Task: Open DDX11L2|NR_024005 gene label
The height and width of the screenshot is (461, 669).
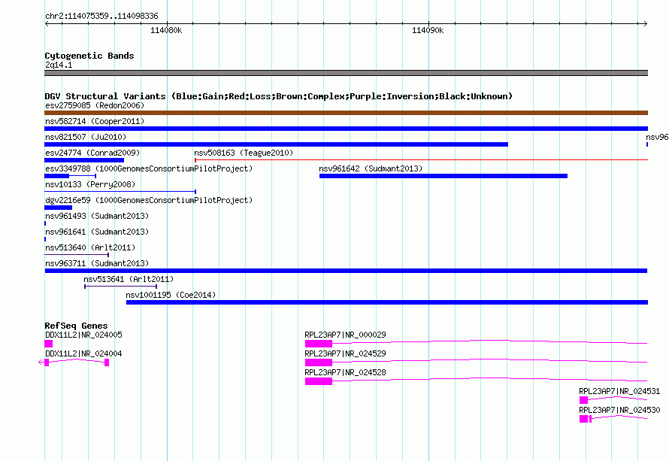Action: coord(83,335)
